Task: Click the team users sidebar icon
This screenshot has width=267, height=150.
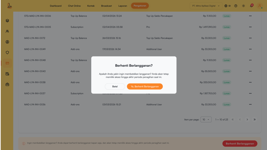Action: [x=7, y=31]
